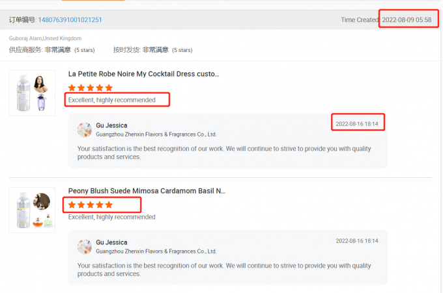
Task: Click the Time Created 2022-08-09 05:58 timestamp
Action: [406, 20]
